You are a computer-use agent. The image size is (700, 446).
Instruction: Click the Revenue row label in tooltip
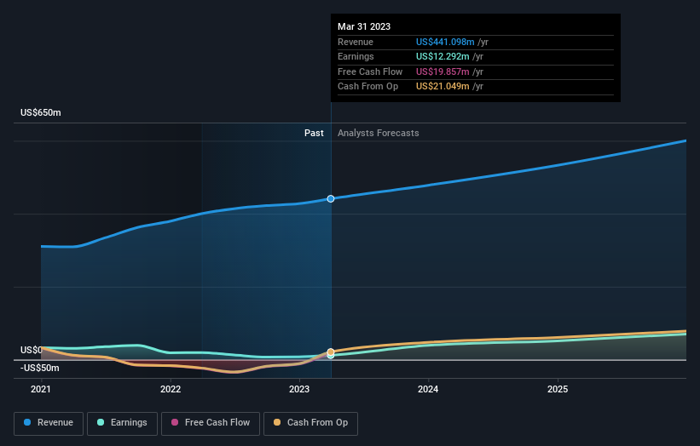tap(356, 42)
